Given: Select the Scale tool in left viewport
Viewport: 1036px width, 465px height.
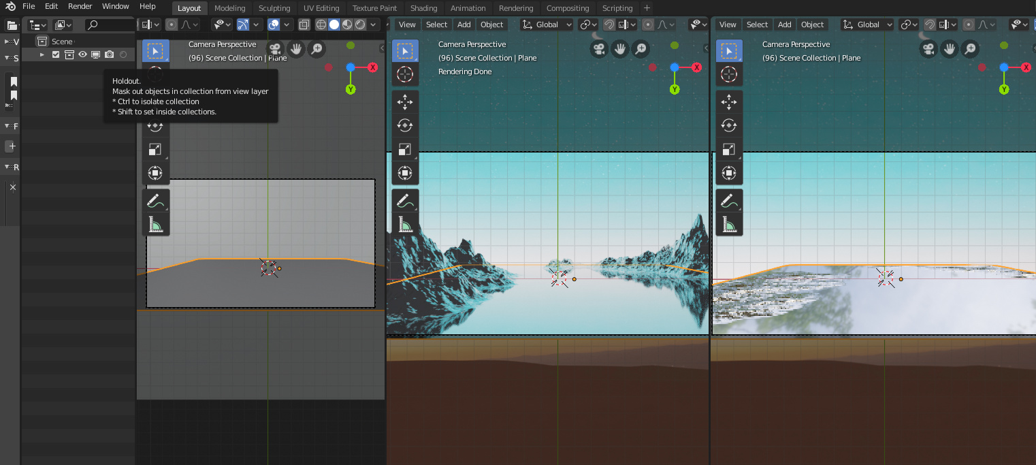Looking at the screenshot, I should [x=155, y=149].
